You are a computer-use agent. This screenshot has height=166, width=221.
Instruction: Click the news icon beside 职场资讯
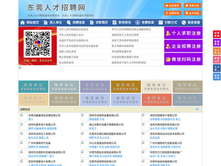pos(114,22)
